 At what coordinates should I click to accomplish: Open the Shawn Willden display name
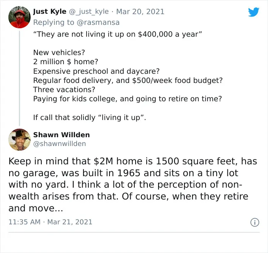pyautogui.click(x=62, y=135)
